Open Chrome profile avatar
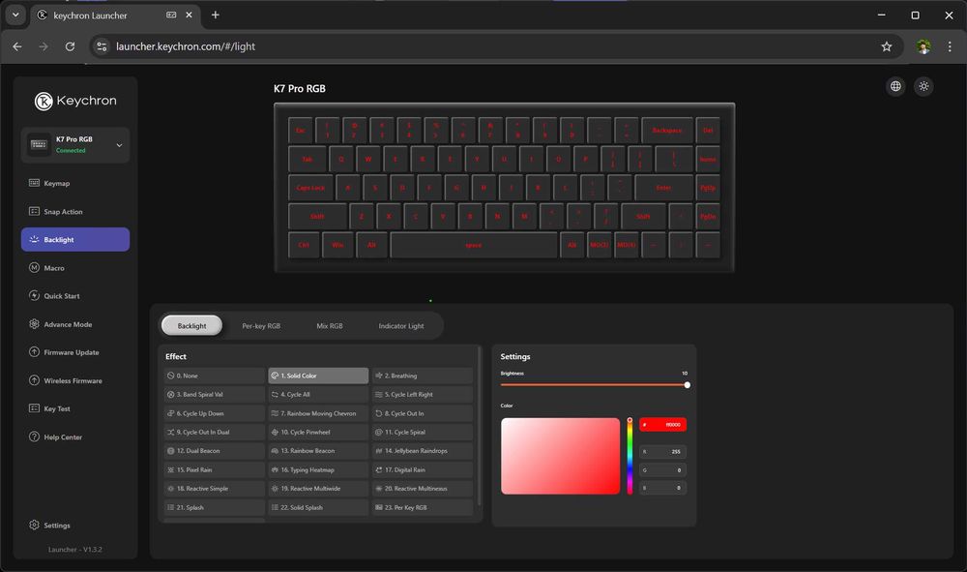This screenshot has width=967, height=572. [x=923, y=46]
